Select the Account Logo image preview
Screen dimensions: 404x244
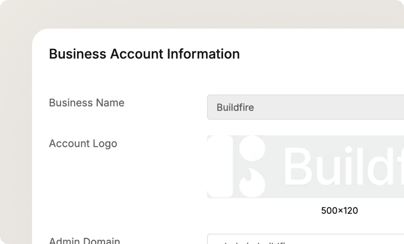pyautogui.click(x=306, y=167)
